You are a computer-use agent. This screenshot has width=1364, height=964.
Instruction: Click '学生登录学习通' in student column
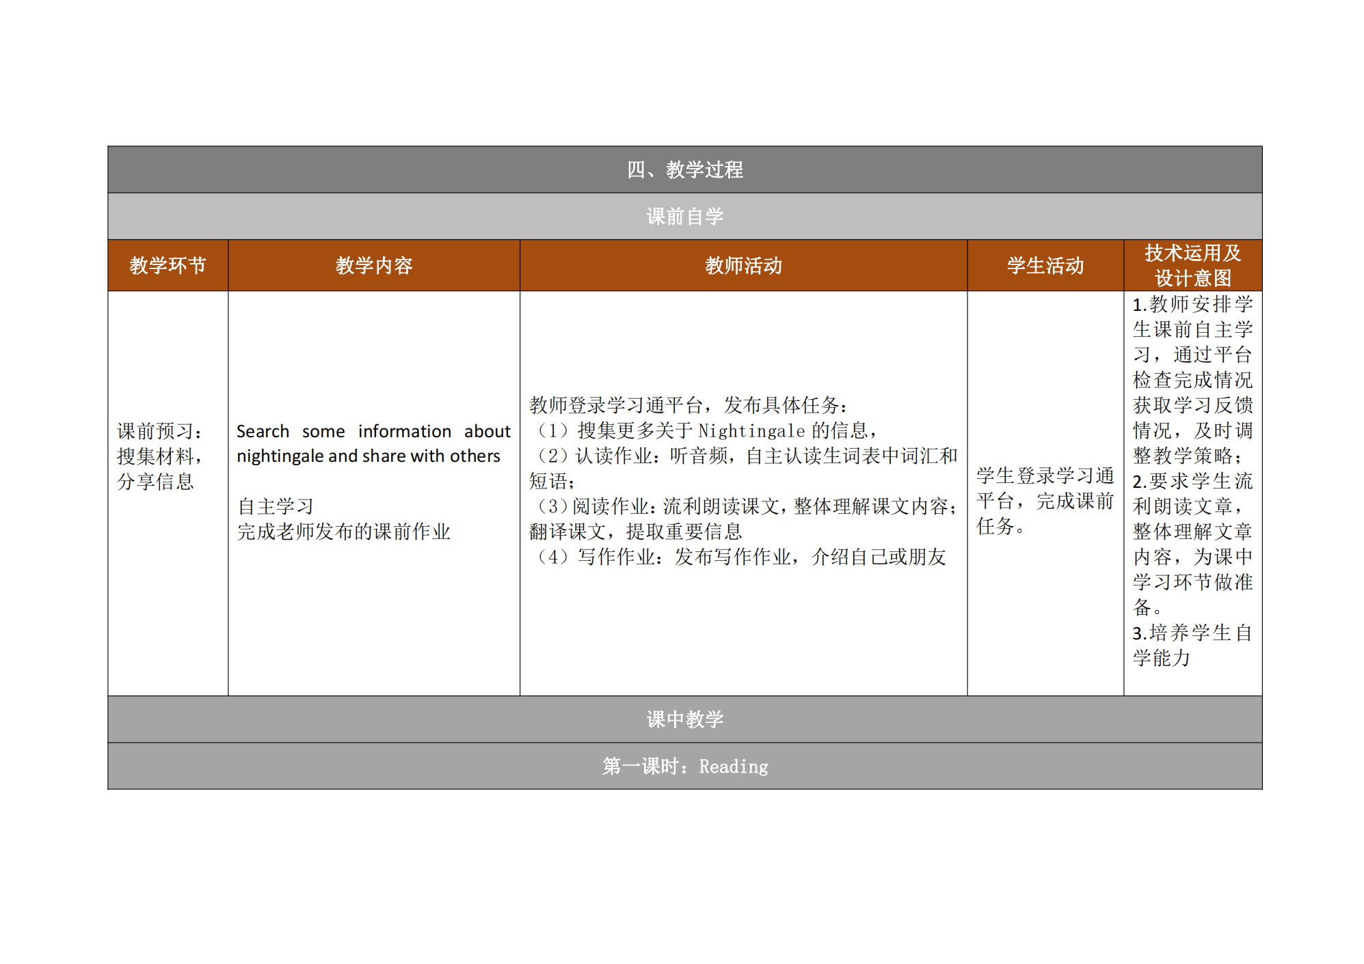tap(1045, 476)
